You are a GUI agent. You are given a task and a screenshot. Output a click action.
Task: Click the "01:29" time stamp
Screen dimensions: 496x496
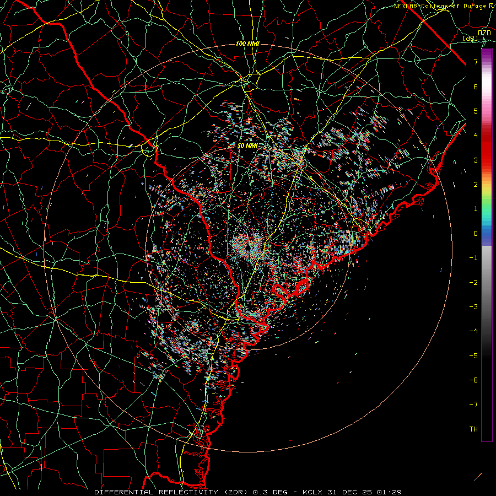click(x=389, y=492)
